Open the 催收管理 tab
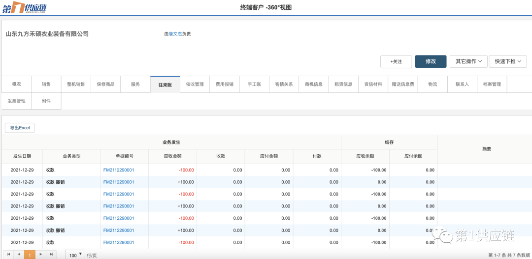Screen dimensions: 532x259 click(195, 84)
